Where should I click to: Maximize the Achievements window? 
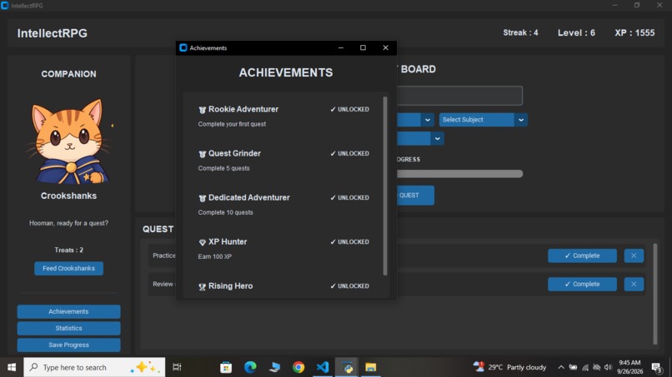[363, 47]
